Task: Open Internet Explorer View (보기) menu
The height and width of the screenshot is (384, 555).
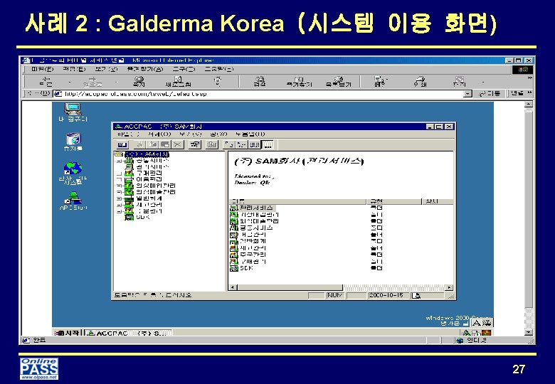Action: [x=106, y=69]
